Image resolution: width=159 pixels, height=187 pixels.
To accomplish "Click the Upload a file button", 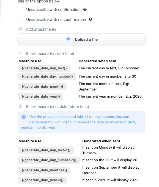I will pos(82,39).
